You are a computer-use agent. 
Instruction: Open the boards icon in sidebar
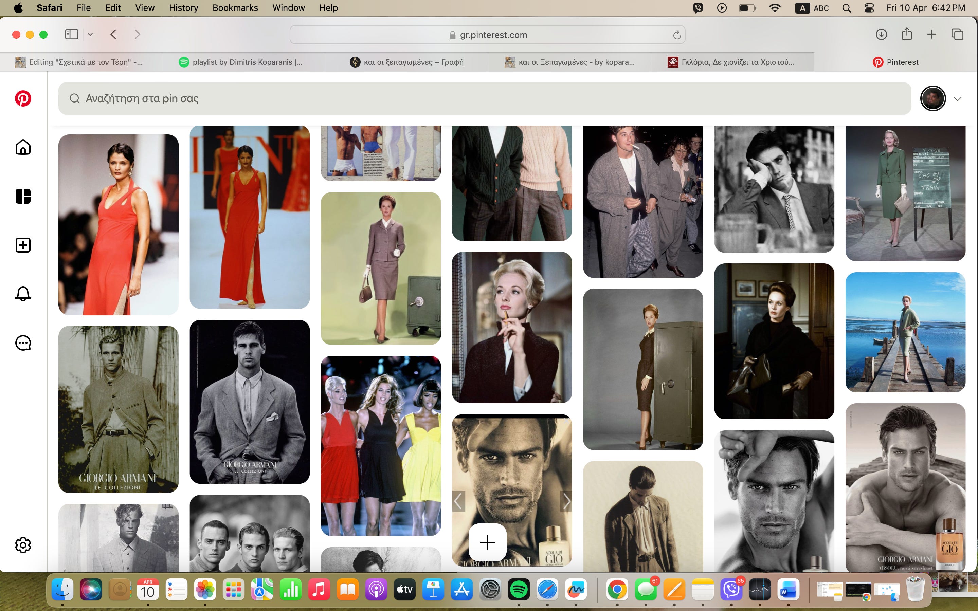click(23, 197)
